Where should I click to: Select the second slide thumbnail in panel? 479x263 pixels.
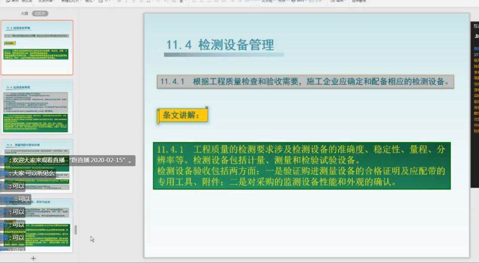coord(37,106)
